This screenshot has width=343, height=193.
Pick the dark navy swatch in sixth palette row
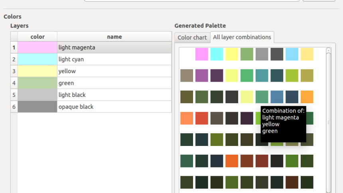pyautogui.click(x=217, y=161)
